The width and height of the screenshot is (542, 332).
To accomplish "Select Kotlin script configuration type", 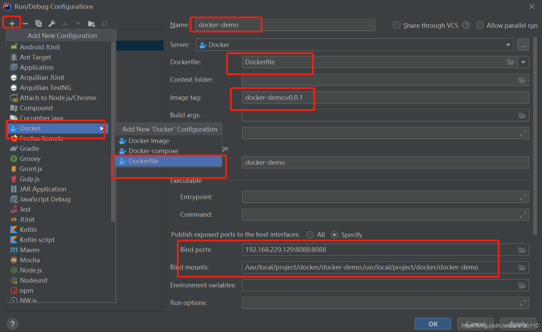I will click(59, 240).
